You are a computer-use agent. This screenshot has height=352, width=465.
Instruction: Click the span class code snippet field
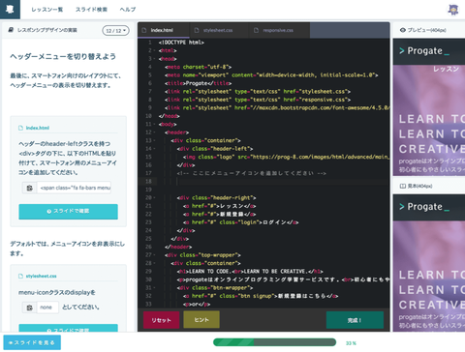[74, 188]
